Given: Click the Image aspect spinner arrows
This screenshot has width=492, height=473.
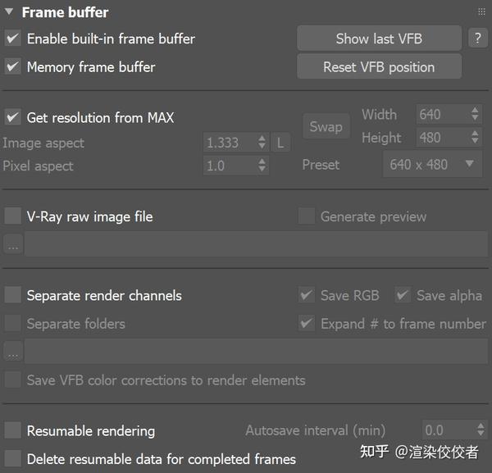Looking at the screenshot, I should [x=262, y=143].
